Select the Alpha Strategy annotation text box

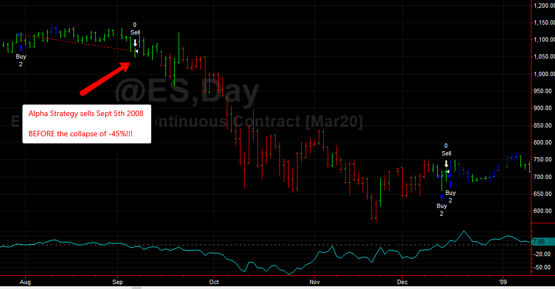tap(87, 124)
